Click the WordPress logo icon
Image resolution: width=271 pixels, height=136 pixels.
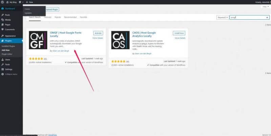[2, 2]
